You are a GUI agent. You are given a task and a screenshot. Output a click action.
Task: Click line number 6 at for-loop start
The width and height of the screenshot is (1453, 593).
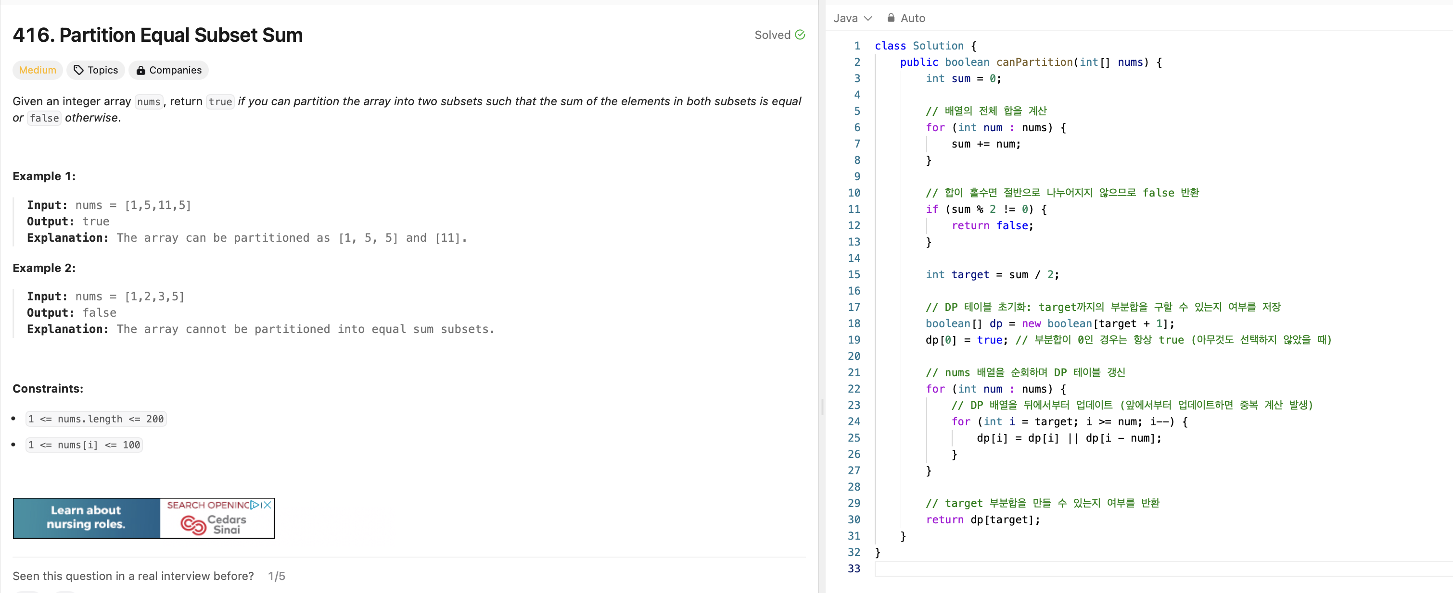coord(857,127)
